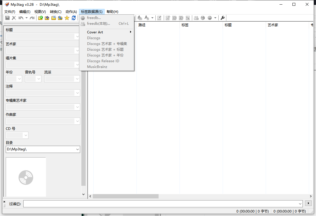The image size is (316, 216).
Task: Open the 专辑集艺术家 field dropdown
Action: click(x=77, y=107)
